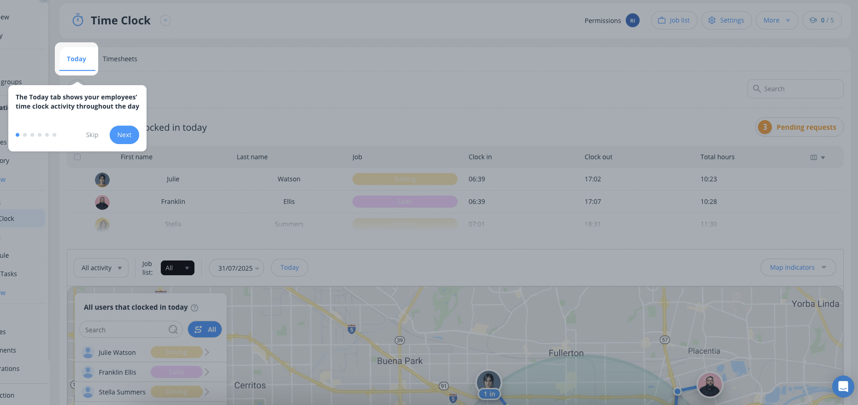
Task: Click the Driving tag beside Julie Watson in the map list
Action: click(x=177, y=352)
